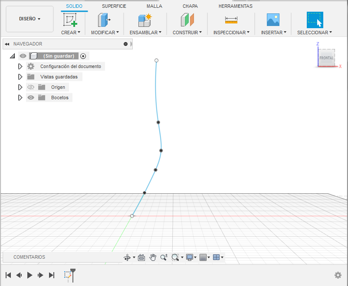Select the spline endpoint at the origin
The width and height of the screenshot is (348, 286).
tap(132, 216)
